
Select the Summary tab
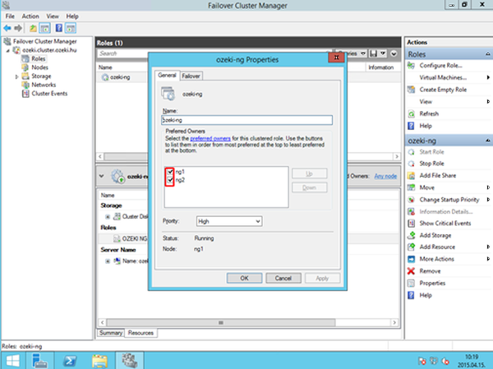point(111,333)
